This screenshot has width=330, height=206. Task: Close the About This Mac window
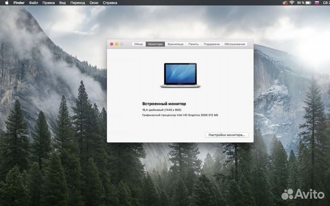point(111,44)
